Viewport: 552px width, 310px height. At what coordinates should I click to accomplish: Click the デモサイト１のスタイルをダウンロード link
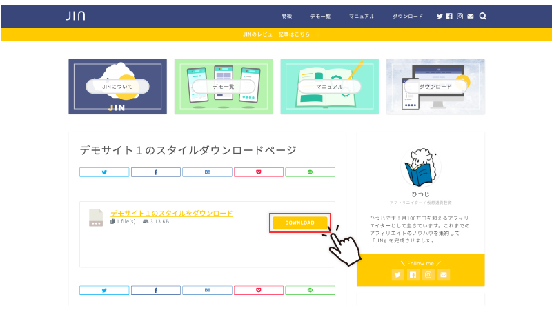tap(172, 214)
